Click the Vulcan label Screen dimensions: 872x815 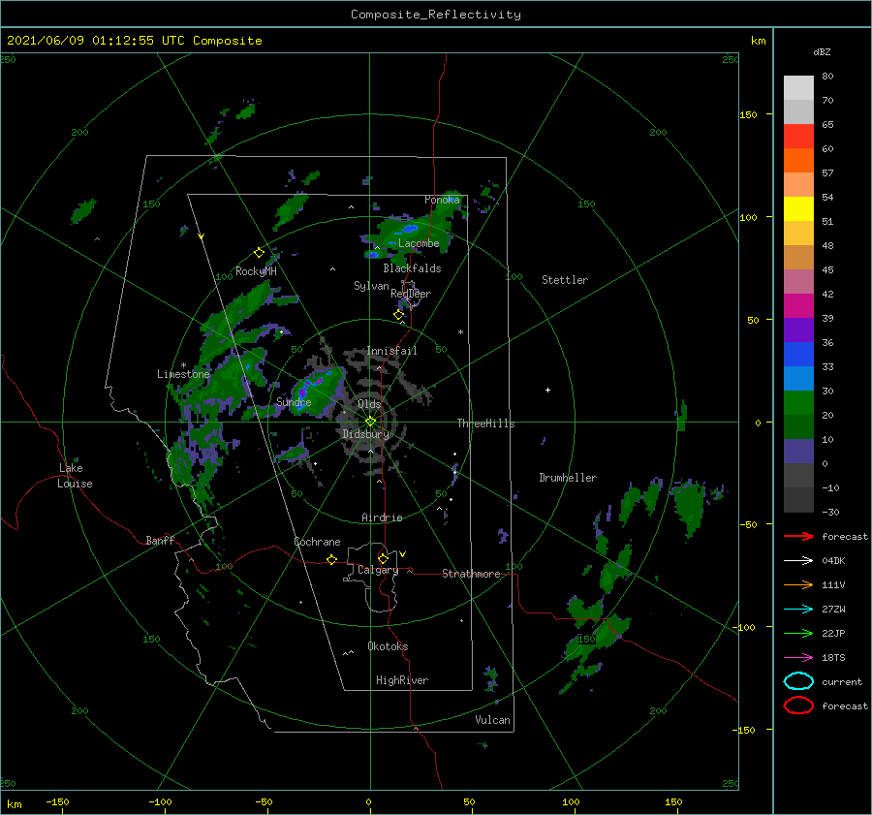pos(492,720)
